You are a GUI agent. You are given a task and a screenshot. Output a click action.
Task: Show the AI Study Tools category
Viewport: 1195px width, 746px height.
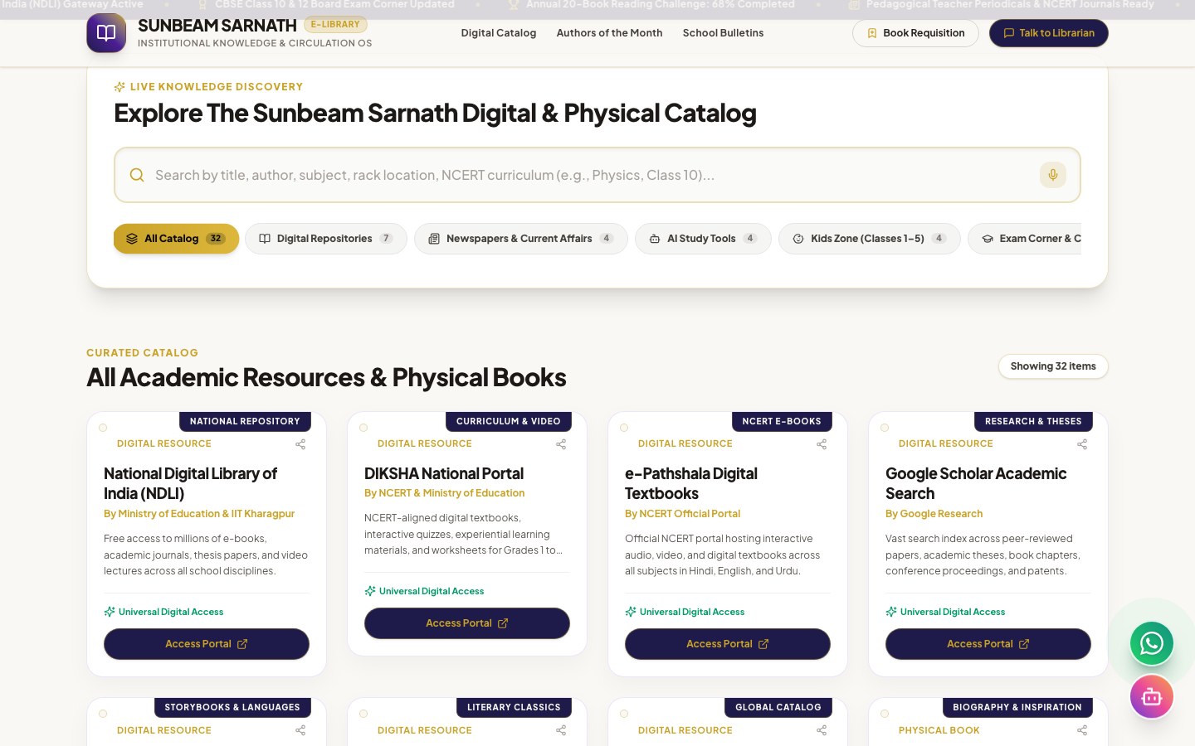703,239
